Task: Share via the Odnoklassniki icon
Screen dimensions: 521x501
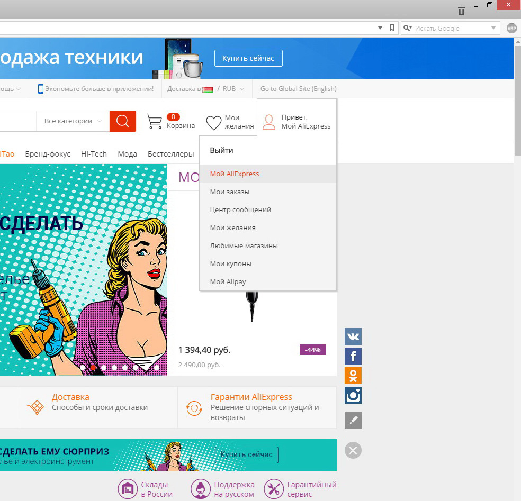Action: click(x=353, y=376)
